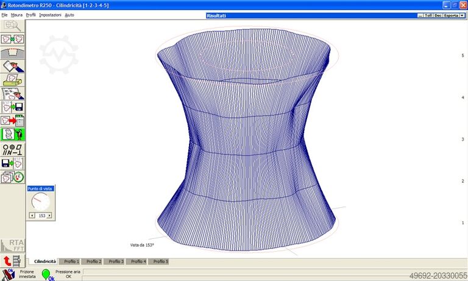Decrease the viewpoint angle with left arrow
Image resolution: width=468 pixels, height=281 pixels.
[32, 216]
